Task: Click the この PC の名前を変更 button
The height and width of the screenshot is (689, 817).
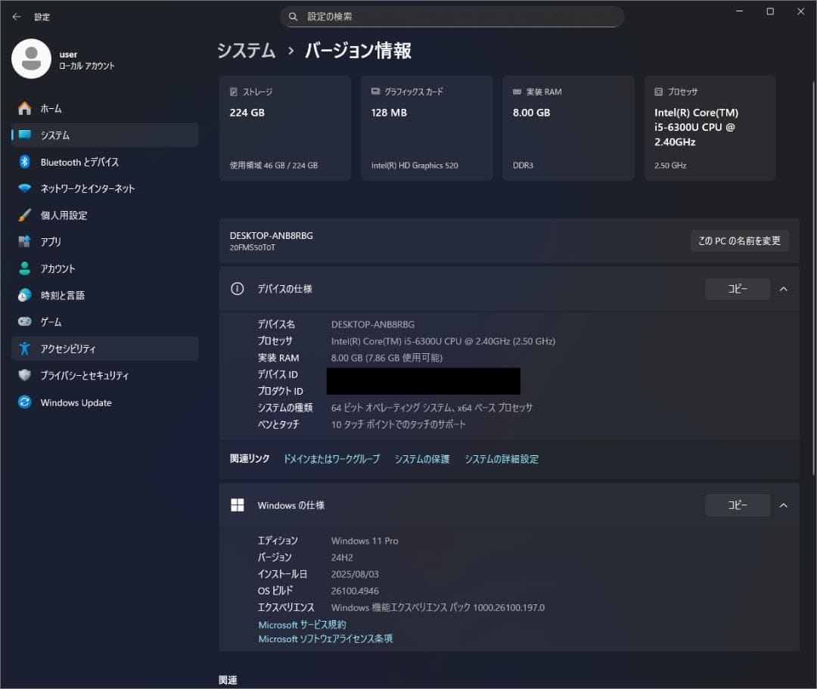Action: pos(740,241)
